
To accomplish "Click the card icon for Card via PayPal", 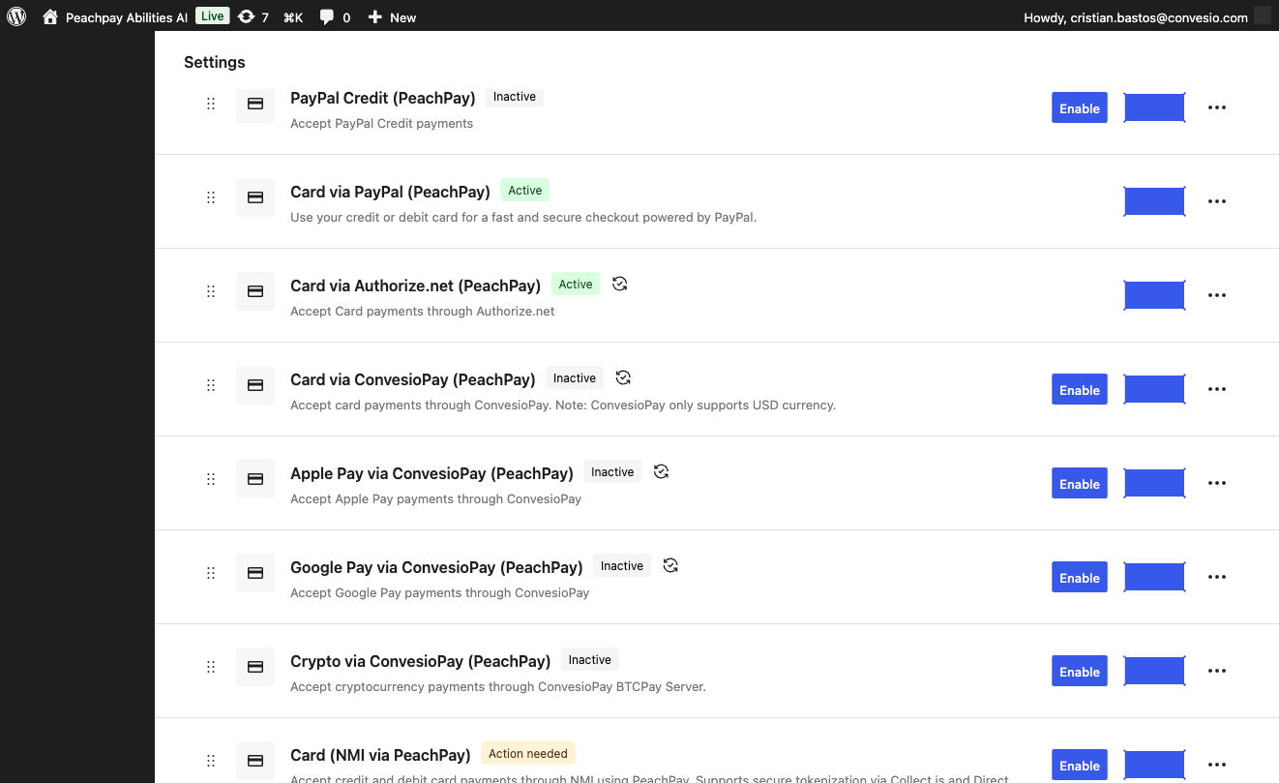I will pyautogui.click(x=255, y=197).
